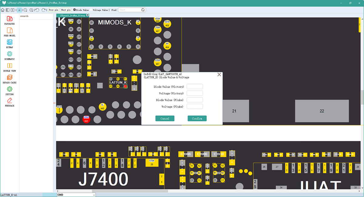The height and width of the screenshot is (197, 364).
Task: Select the Zoom In magnifier tool
Action: coord(31,10)
